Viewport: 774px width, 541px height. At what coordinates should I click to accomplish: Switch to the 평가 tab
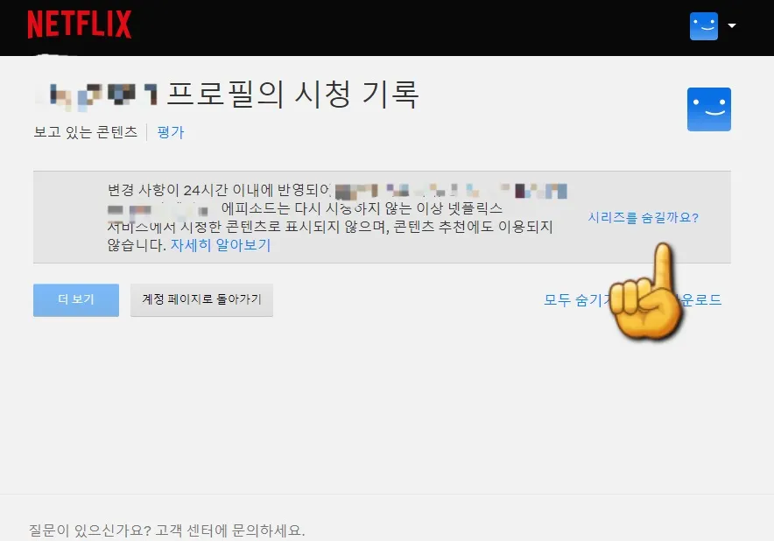[x=170, y=131]
